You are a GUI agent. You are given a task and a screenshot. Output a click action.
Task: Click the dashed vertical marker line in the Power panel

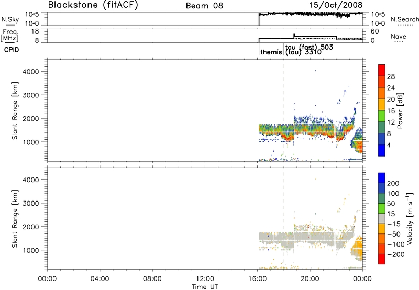point(284,110)
